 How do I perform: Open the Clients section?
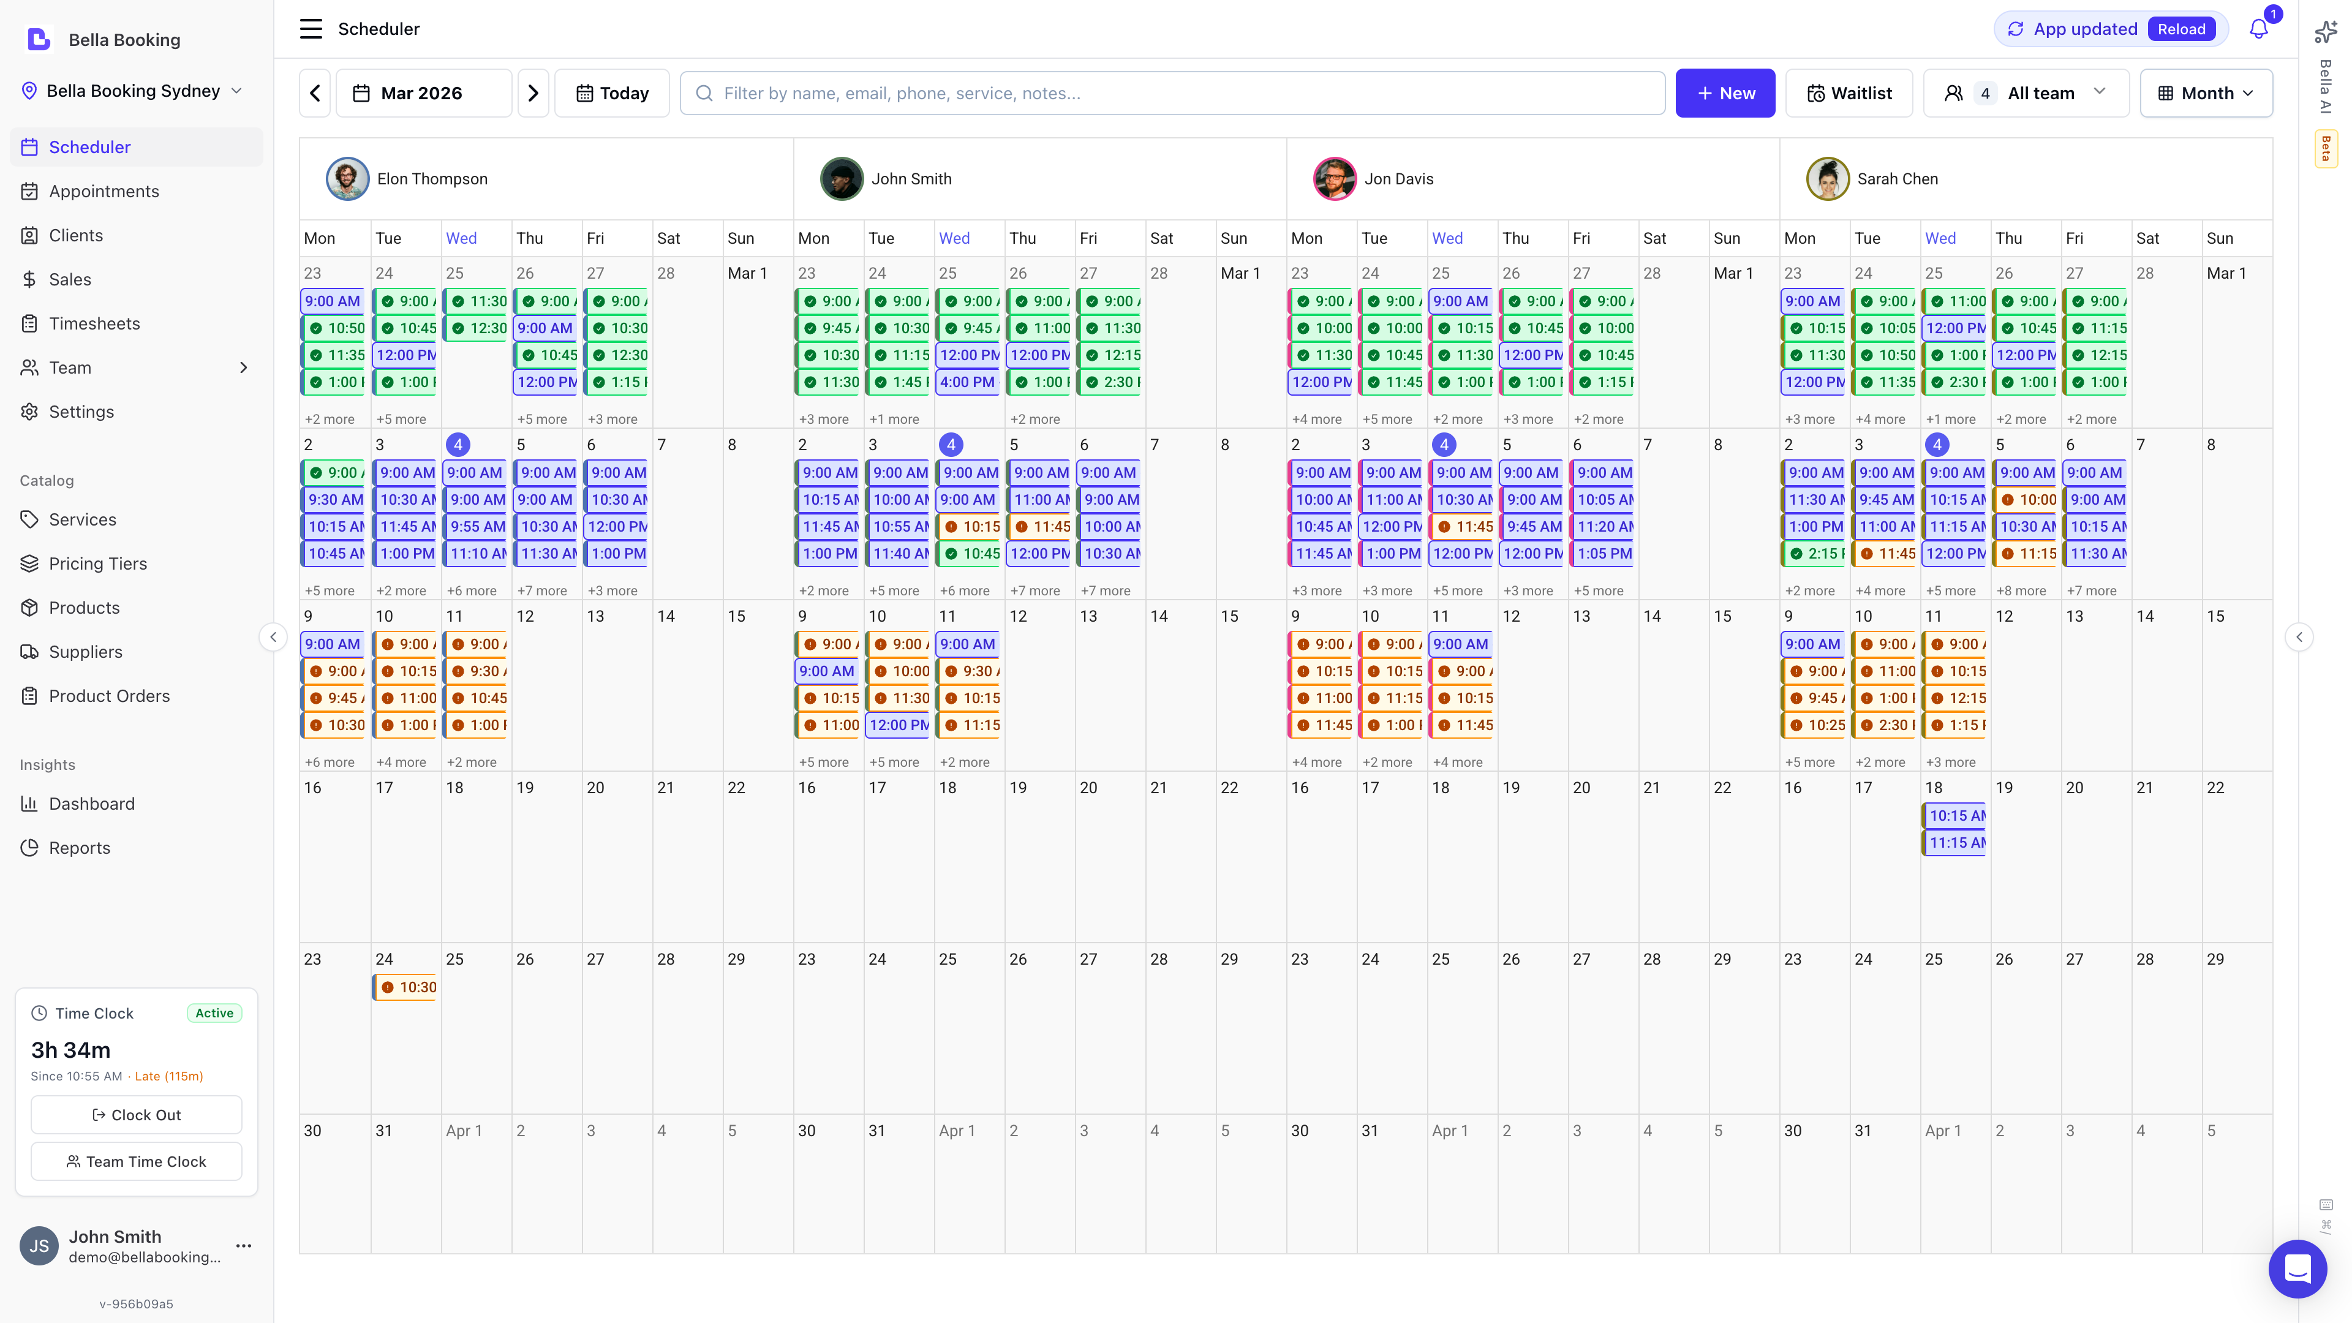[77, 235]
